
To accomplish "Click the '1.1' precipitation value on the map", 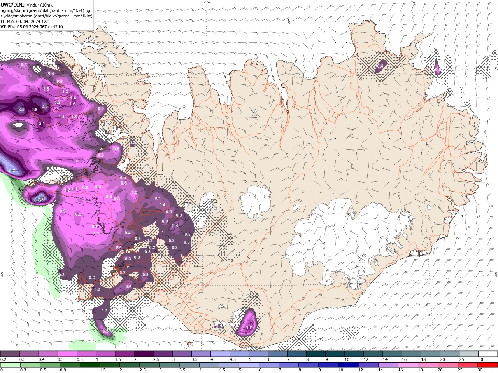I will point(74,188).
